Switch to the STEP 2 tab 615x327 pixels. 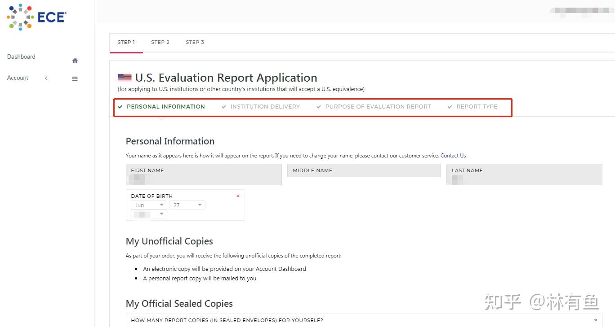[160, 42]
